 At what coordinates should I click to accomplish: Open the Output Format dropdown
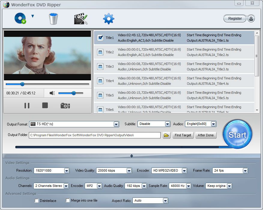pos(116,124)
